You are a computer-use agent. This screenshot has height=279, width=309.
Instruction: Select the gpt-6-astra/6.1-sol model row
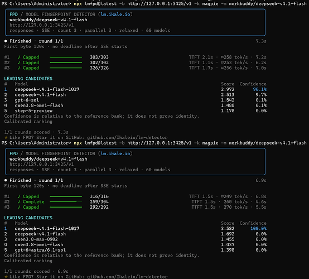pos(135,250)
